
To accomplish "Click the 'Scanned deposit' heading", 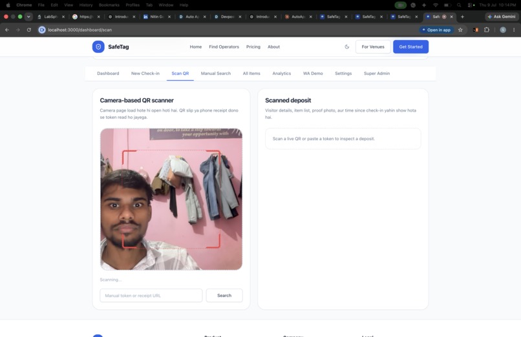I will coord(288,100).
